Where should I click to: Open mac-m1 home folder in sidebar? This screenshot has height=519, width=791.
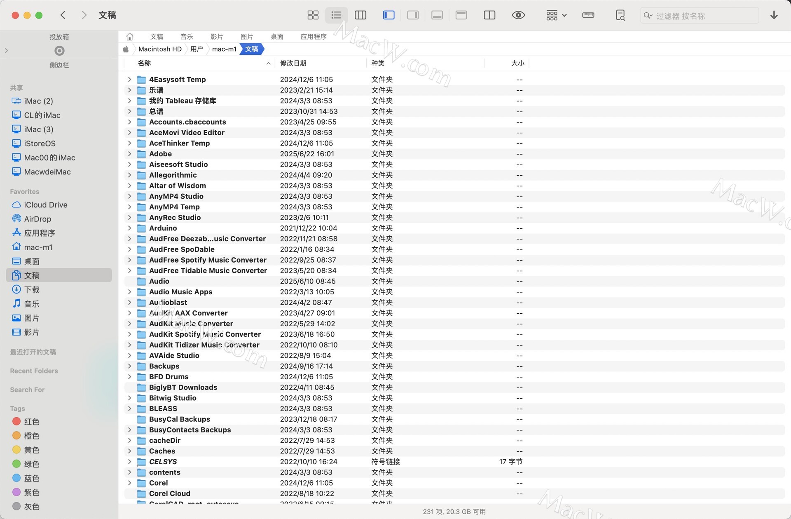pyautogui.click(x=38, y=247)
